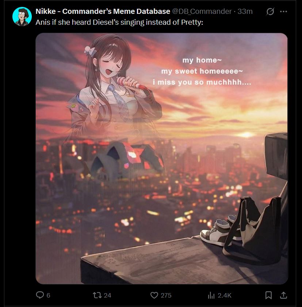Click the 'my sweet homeeeee~' lyrics in image

coord(202,71)
